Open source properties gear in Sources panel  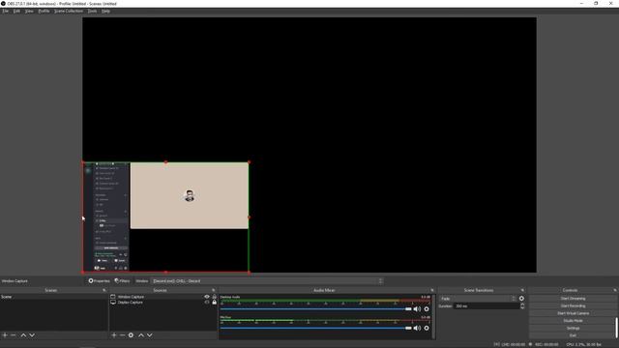(x=131, y=335)
